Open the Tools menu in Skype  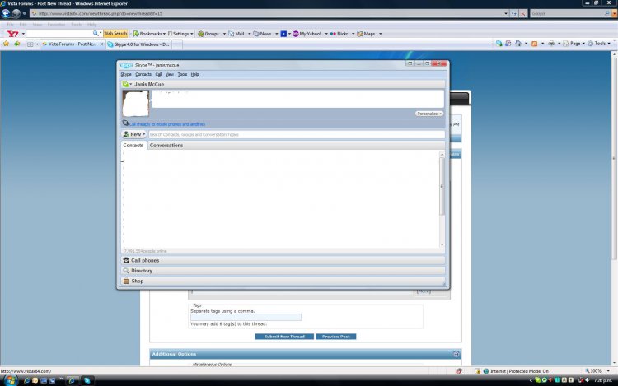182,74
